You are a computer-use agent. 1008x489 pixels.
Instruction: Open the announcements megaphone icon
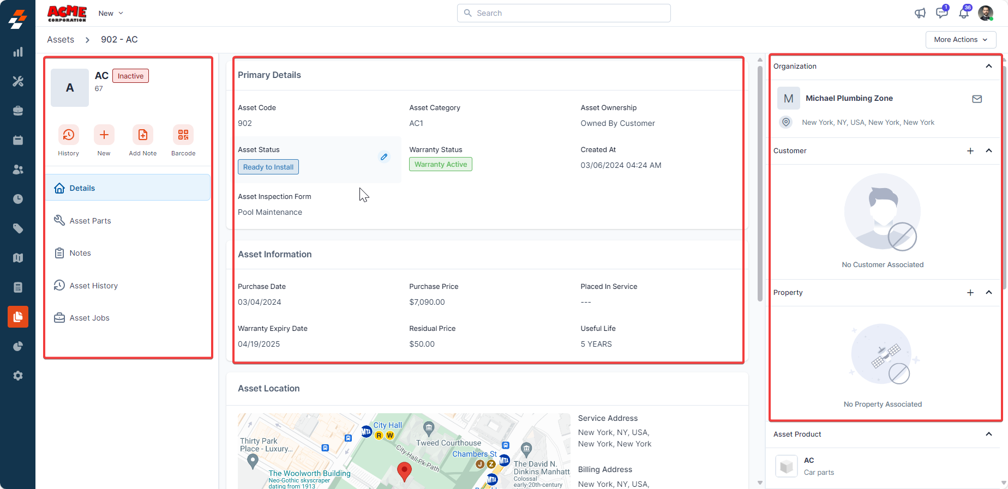pyautogui.click(x=920, y=13)
